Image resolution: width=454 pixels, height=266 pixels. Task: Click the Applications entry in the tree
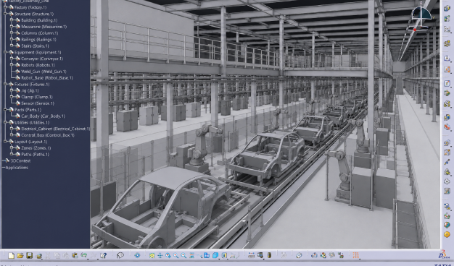click(x=17, y=167)
